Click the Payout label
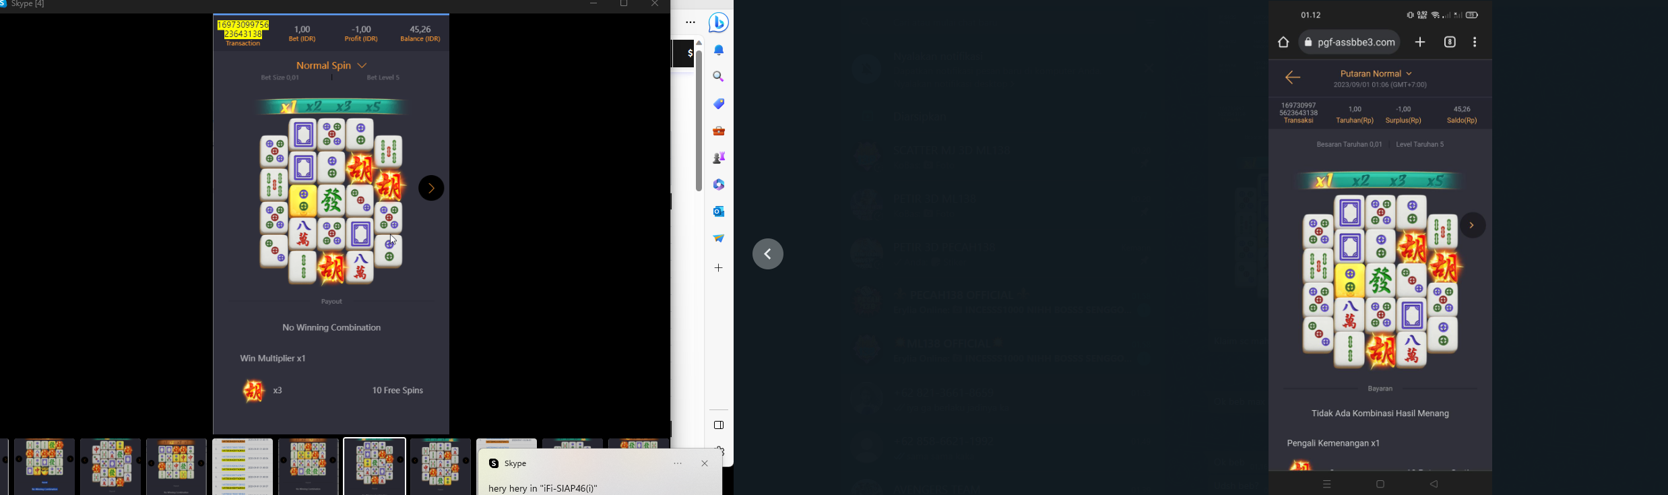 [331, 302]
